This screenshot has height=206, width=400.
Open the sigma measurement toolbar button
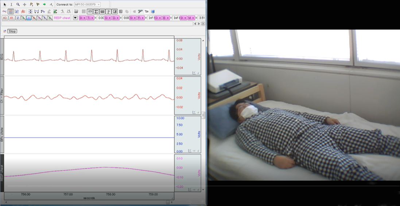(x=96, y=11)
